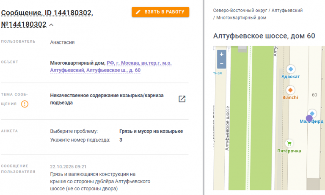The width and height of the screenshot is (325, 195).
Task: Click the Пятёрочка shopping cart marker
Action: pyautogui.click(x=289, y=143)
